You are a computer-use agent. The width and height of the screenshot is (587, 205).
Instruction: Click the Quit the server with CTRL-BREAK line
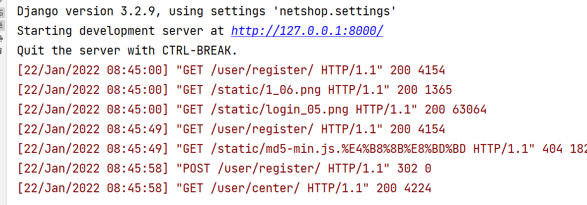click(x=127, y=50)
